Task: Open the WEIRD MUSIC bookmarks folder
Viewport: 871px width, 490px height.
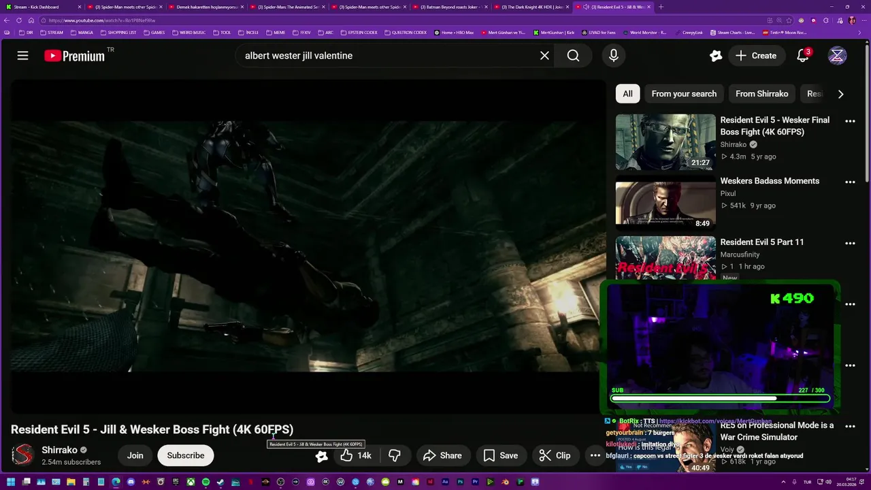Action: click(x=188, y=32)
